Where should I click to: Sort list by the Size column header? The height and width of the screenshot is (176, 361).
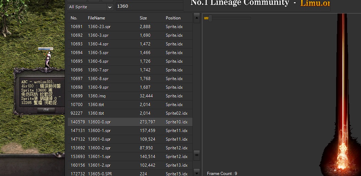[x=143, y=18]
